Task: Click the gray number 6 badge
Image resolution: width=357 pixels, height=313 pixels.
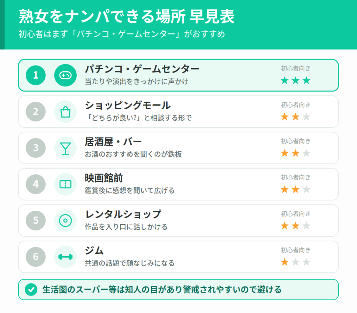Action: coord(36,257)
